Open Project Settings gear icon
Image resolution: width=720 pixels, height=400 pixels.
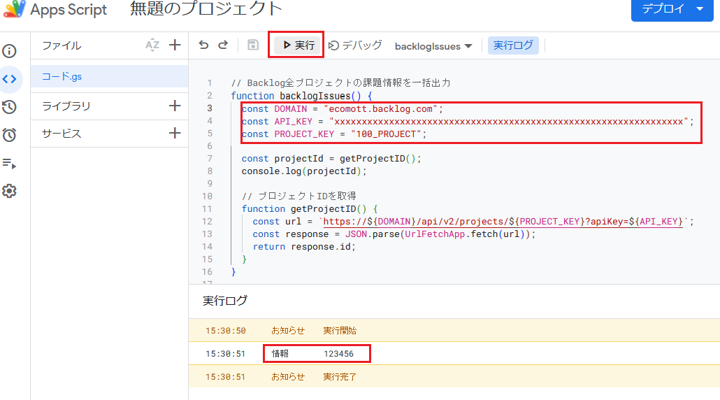click(x=9, y=191)
